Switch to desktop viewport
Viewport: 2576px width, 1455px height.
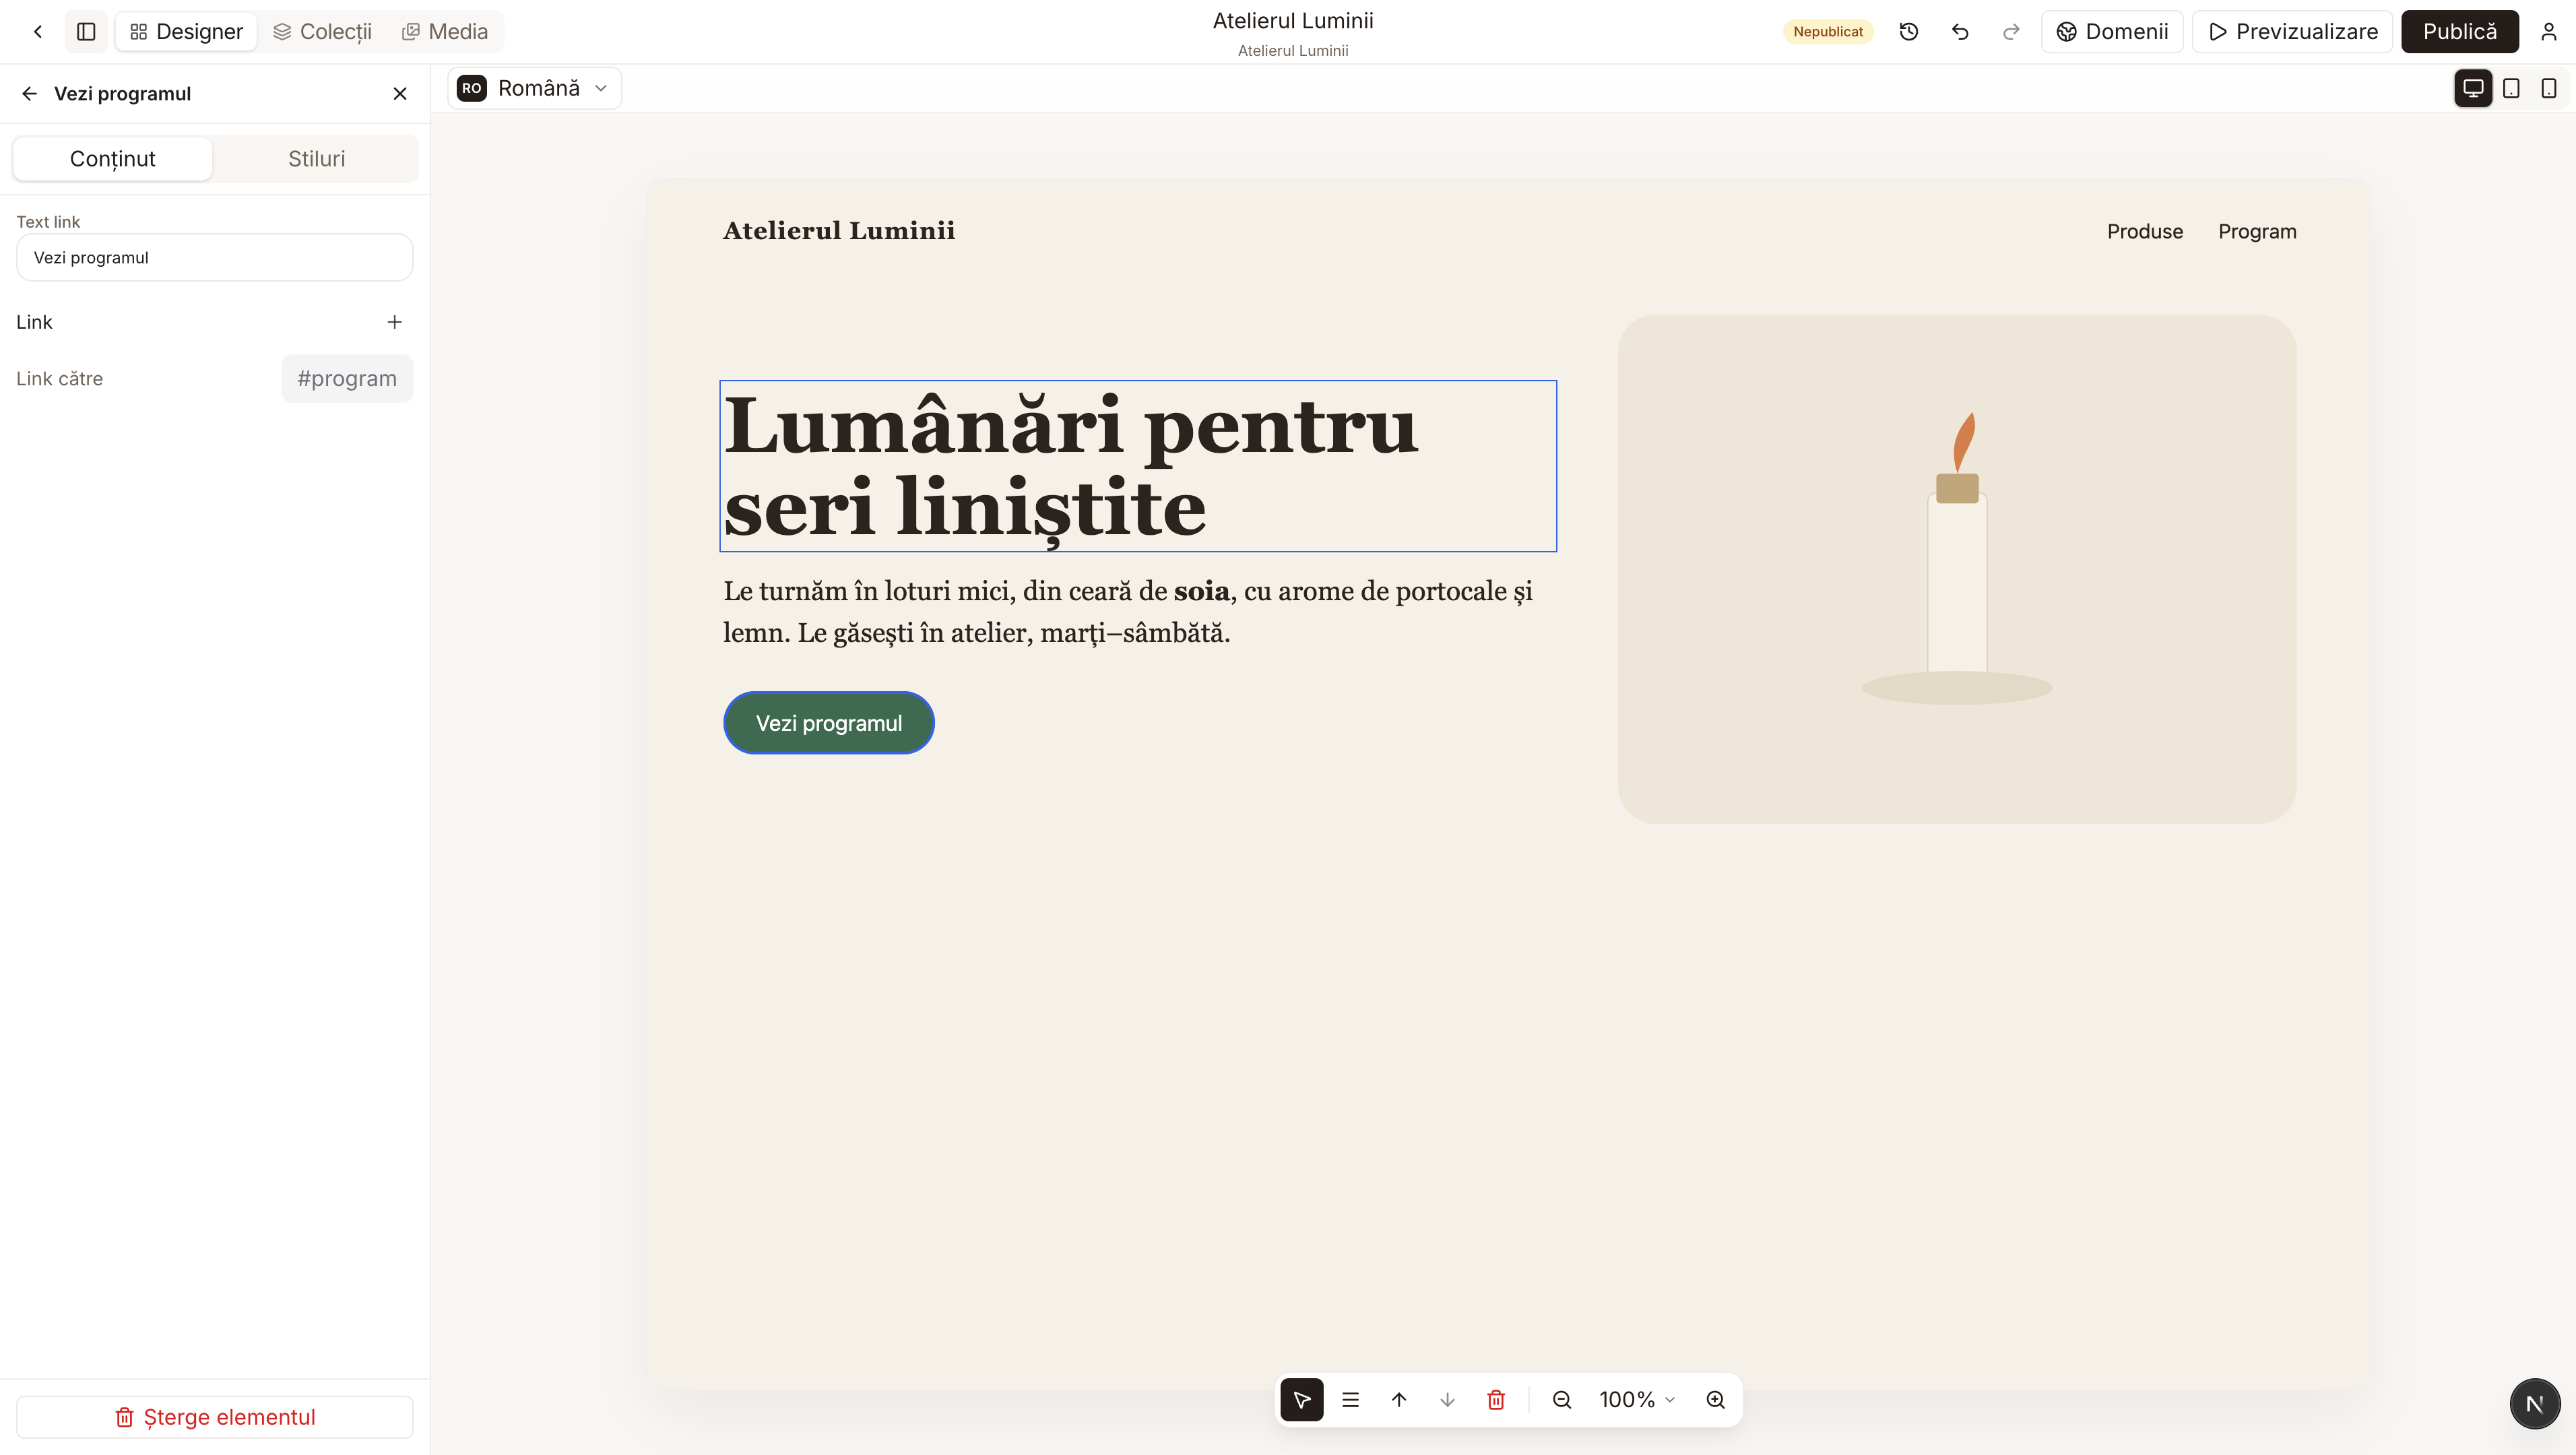2472,88
